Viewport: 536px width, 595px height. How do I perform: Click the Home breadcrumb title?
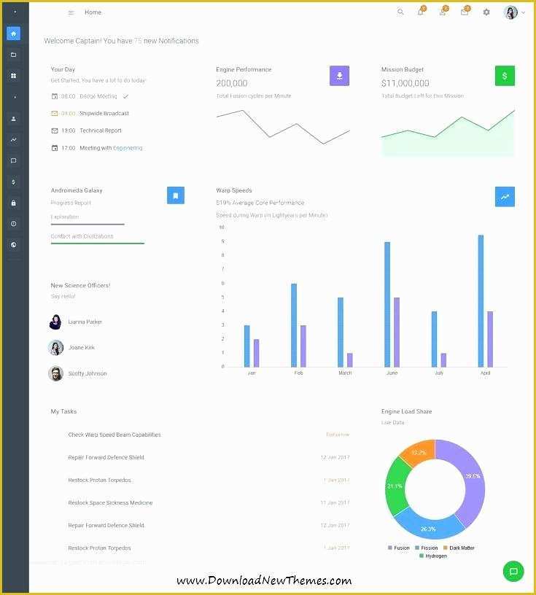point(93,12)
